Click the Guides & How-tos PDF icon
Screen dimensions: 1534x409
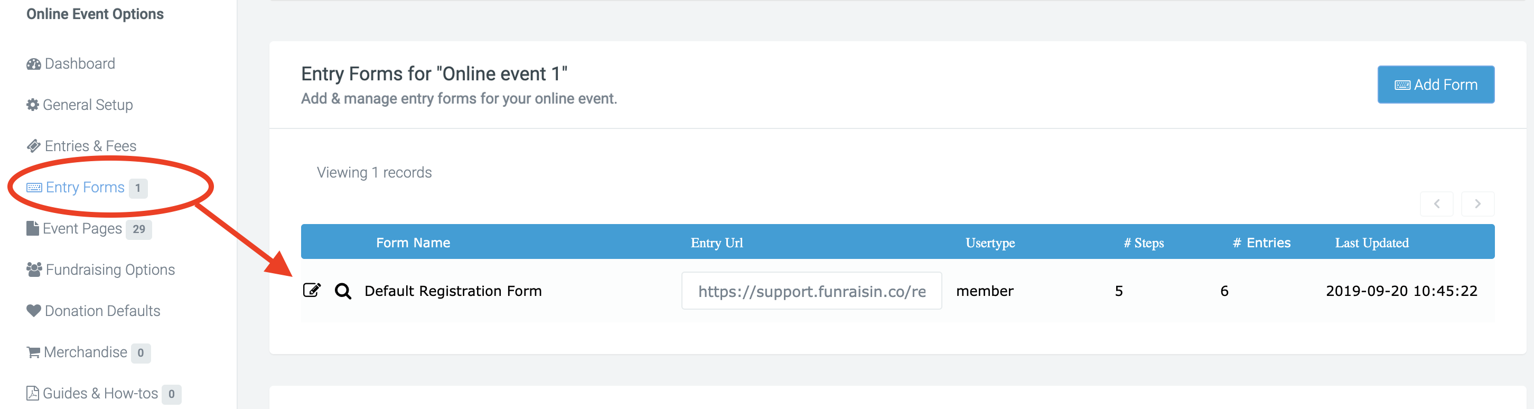click(33, 394)
